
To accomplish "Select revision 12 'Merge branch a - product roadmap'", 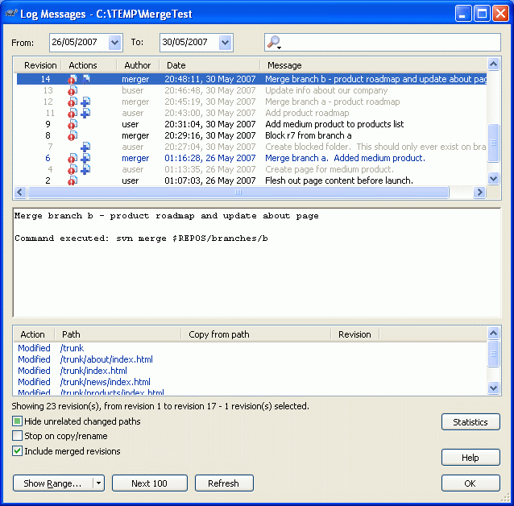I will pyautogui.click(x=251, y=102).
